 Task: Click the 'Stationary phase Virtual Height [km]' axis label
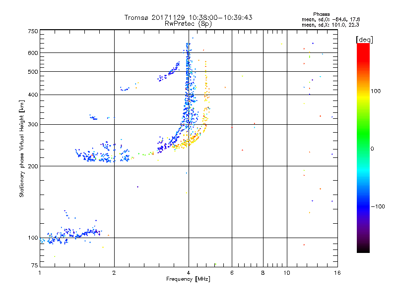(22, 149)
